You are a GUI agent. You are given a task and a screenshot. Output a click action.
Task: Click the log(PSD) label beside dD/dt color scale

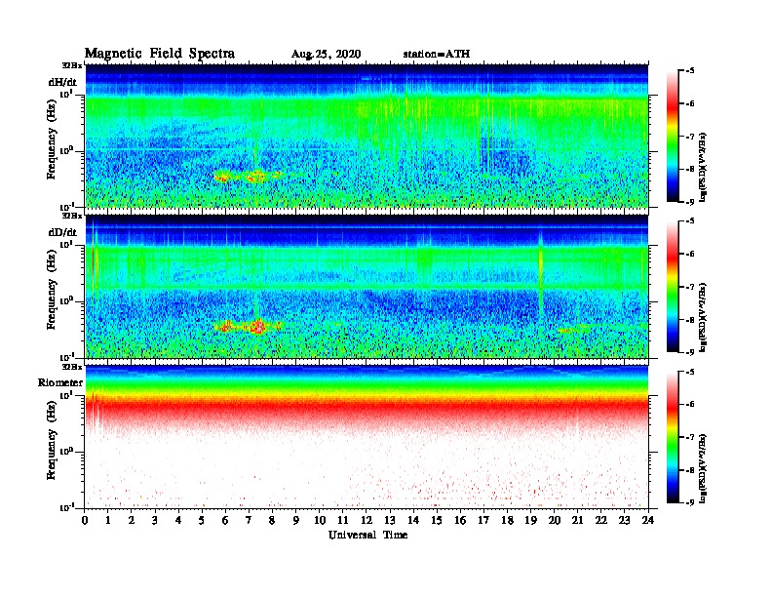[704, 317]
